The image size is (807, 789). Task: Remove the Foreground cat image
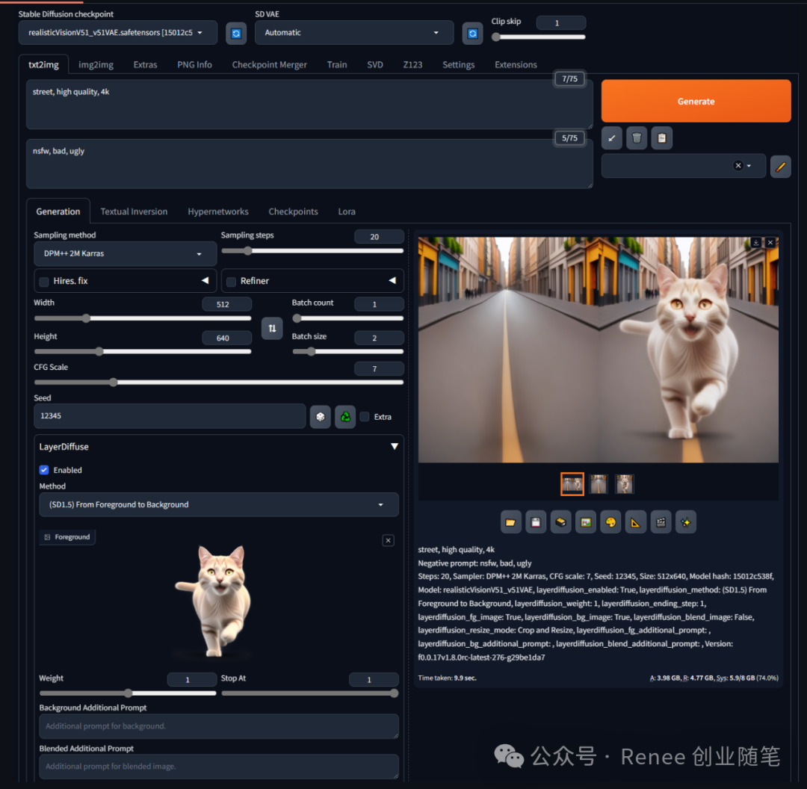tap(388, 540)
